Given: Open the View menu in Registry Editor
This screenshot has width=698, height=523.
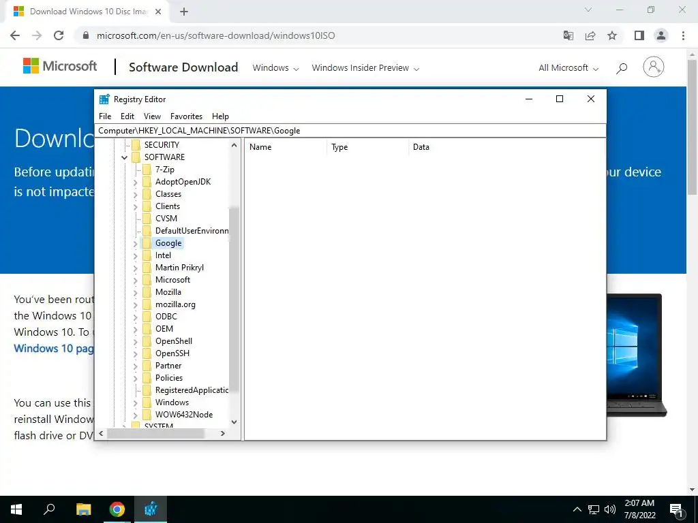Looking at the screenshot, I should (x=152, y=116).
